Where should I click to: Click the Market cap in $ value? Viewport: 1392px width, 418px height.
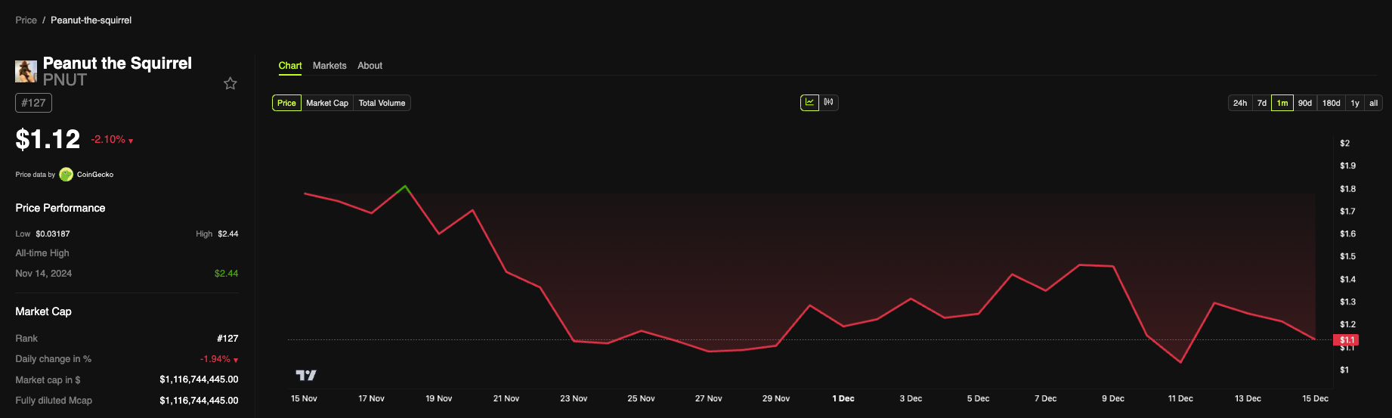coord(199,379)
